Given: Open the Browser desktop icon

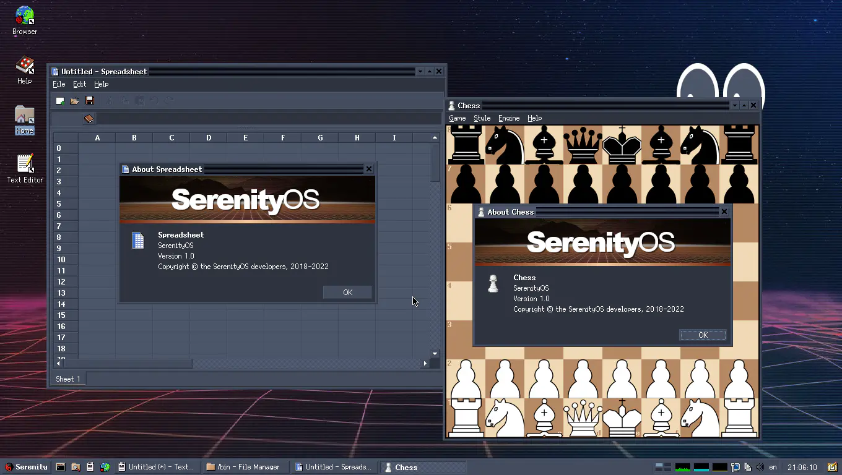Looking at the screenshot, I should tap(25, 20).
